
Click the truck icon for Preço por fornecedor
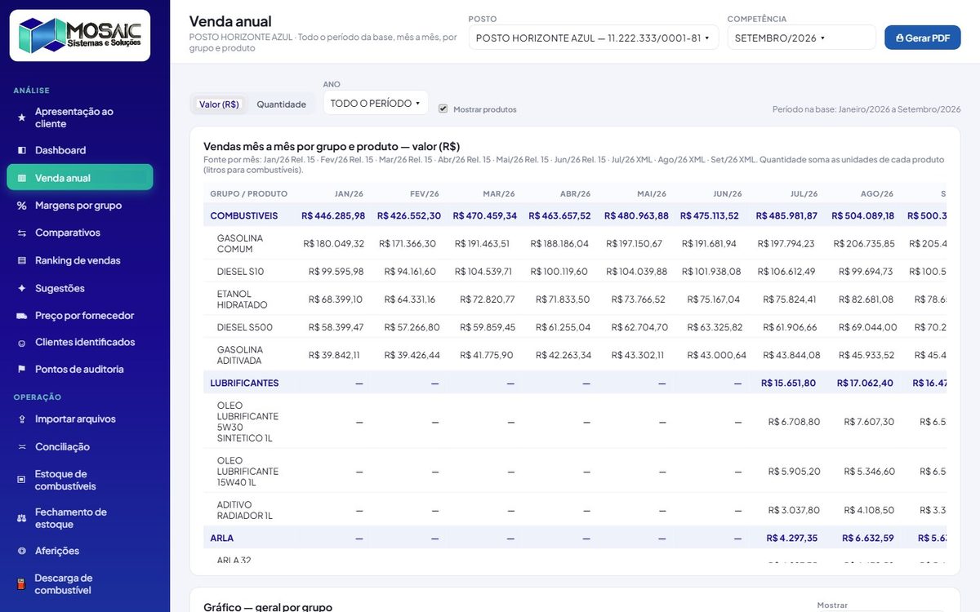pyautogui.click(x=22, y=316)
